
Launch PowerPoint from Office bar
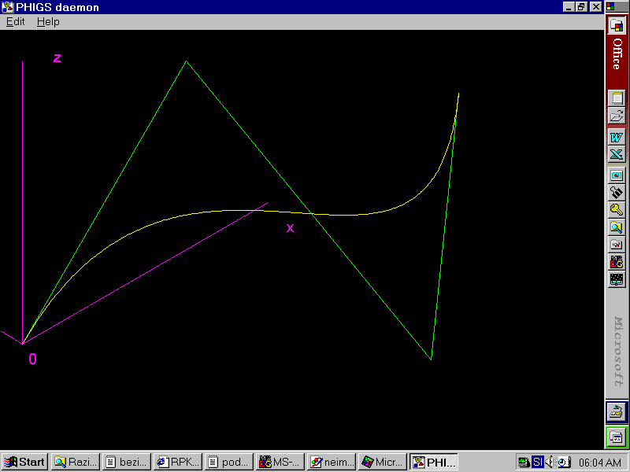[x=617, y=175]
